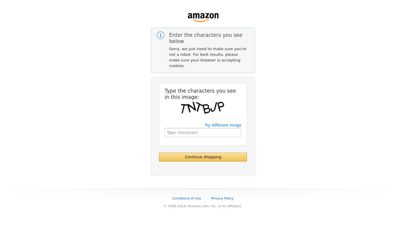
Task: Click the Continue shopping button
Action: [203, 157]
